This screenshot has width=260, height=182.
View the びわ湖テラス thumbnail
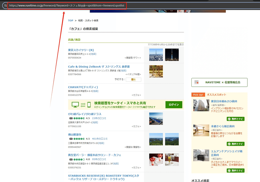pyautogui.click(x=156, y=119)
